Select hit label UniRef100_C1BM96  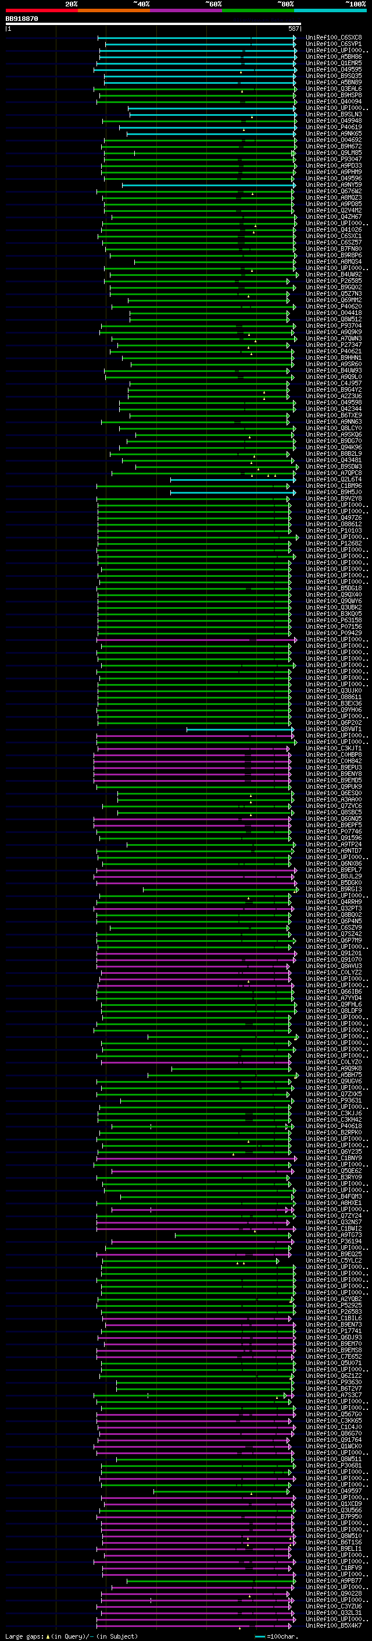point(334,485)
